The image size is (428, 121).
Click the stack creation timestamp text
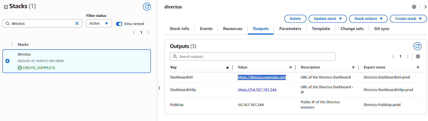click(x=41, y=61)
